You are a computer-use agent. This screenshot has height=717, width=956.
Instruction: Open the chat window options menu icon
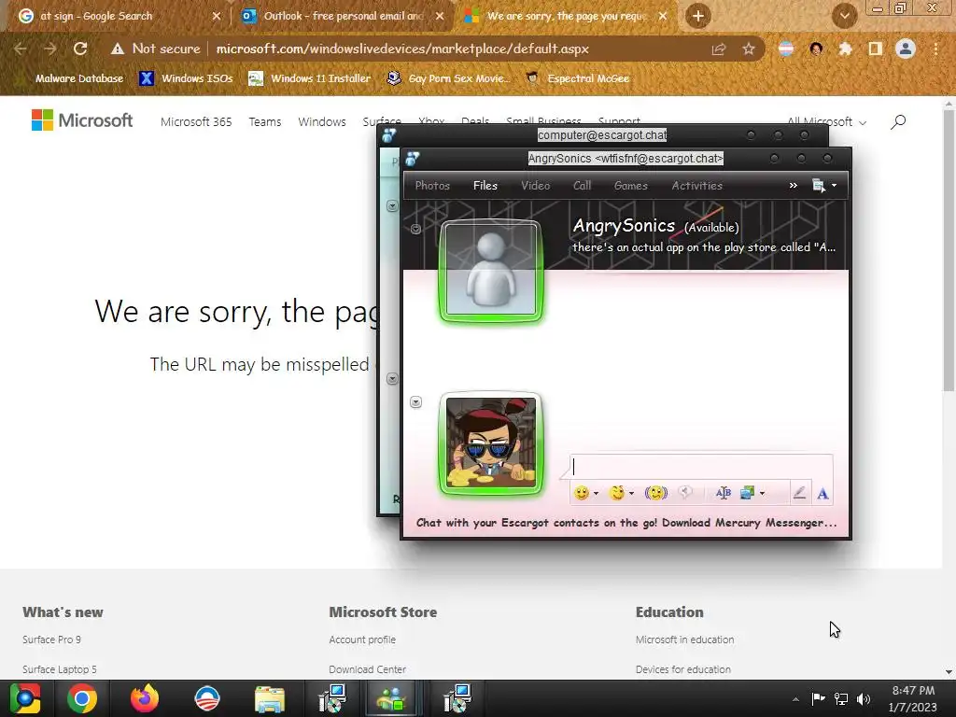(x=818, y=186)
